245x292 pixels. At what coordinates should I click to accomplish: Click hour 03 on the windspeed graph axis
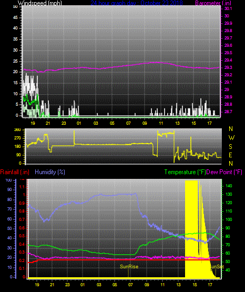(96, 123)
